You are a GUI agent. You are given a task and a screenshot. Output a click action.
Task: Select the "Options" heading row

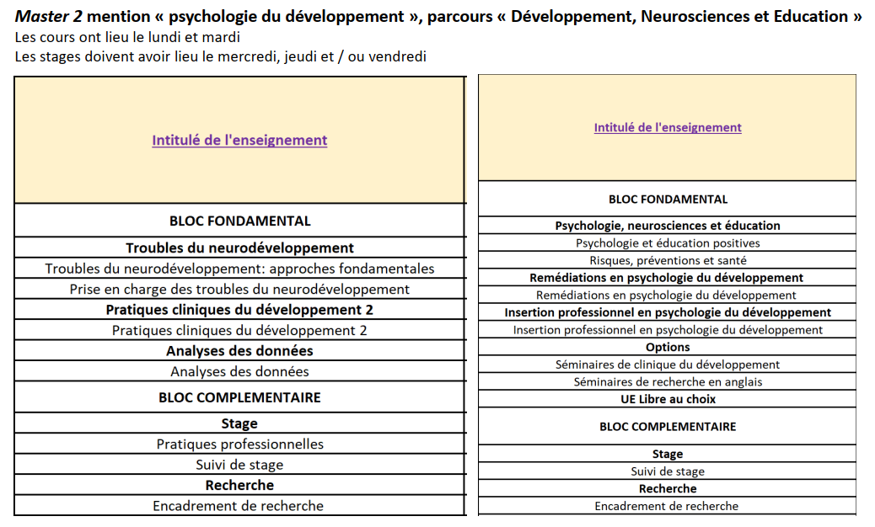coord(667,347)
